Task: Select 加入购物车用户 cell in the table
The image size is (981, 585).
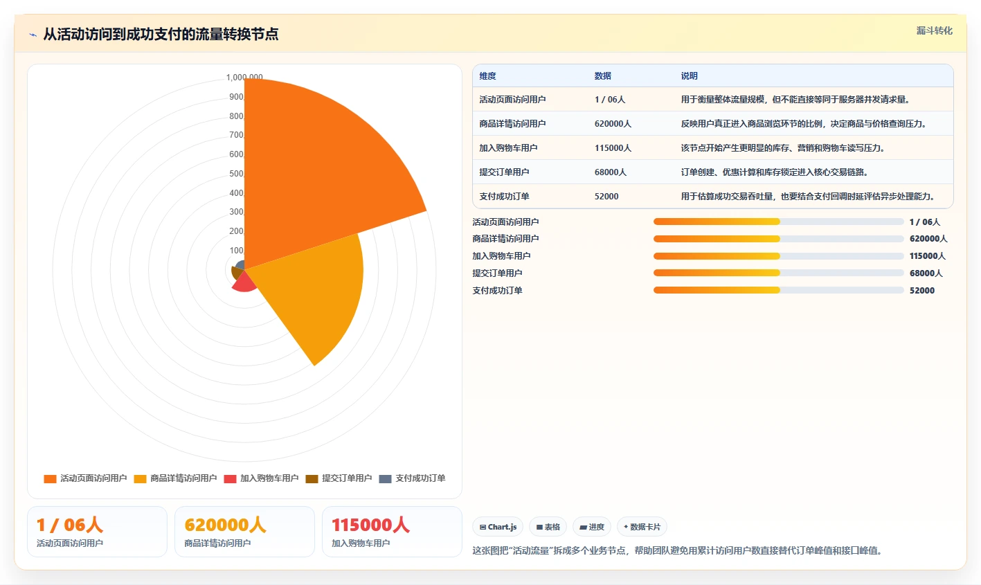Action: tap(508, 148)
